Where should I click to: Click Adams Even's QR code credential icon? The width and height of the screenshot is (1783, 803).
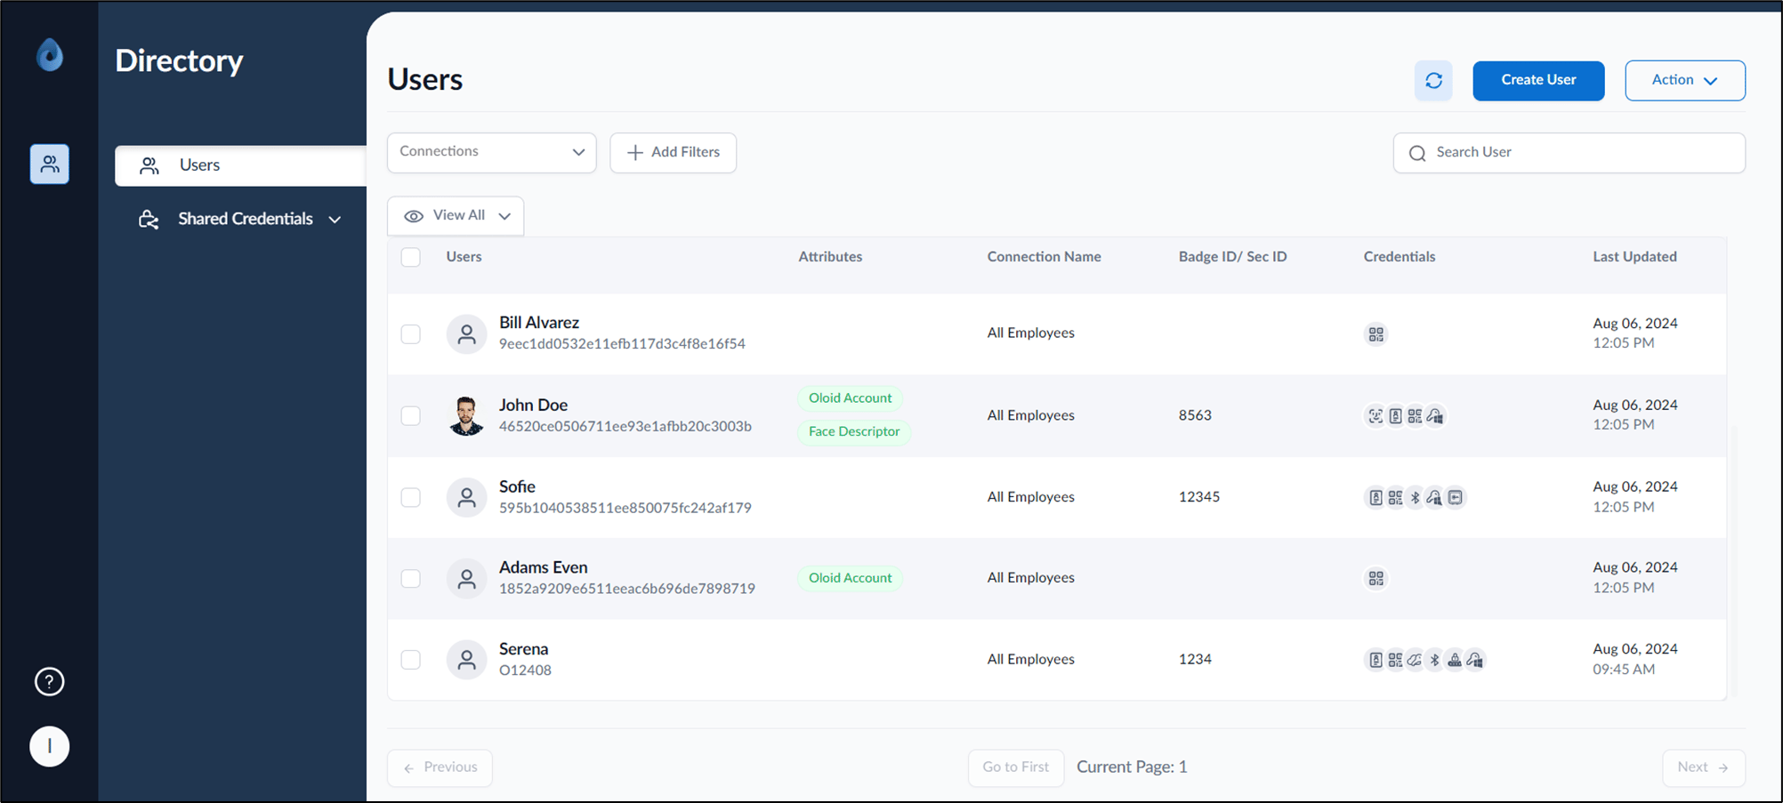coord(1376,579)
